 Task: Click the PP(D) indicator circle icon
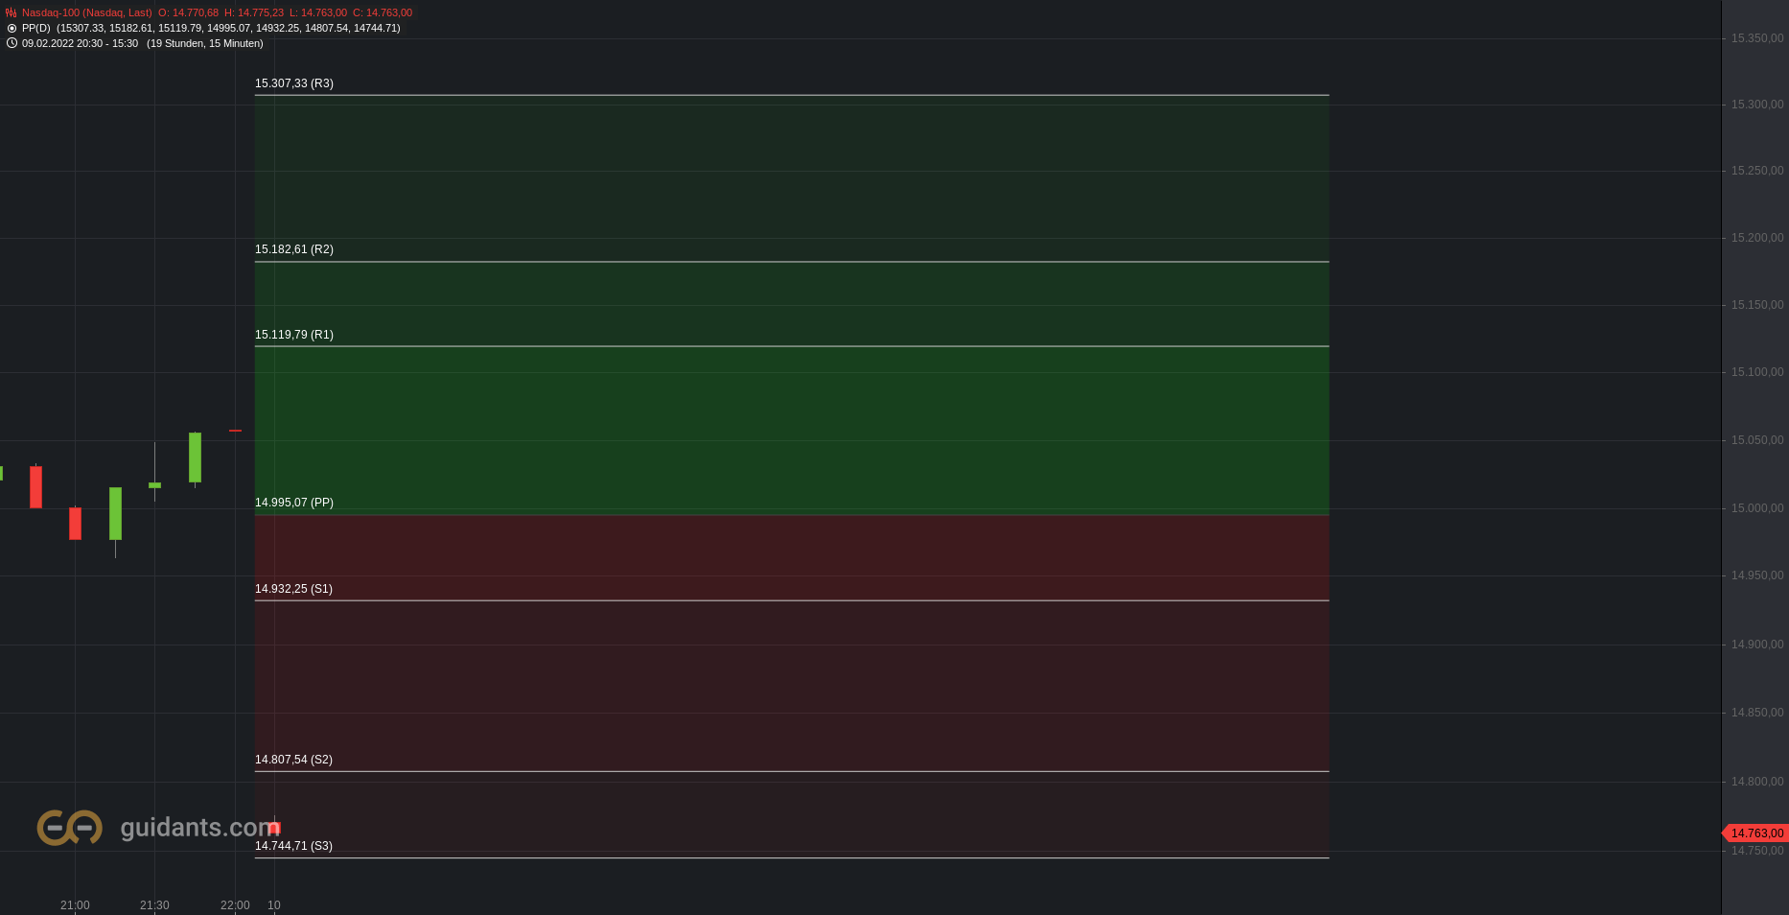(12, 28)
